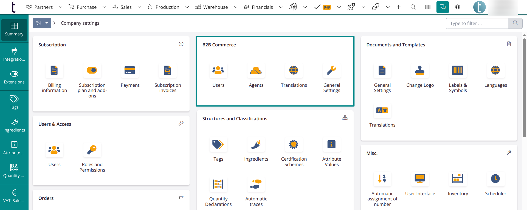
Task: Open the Scheduler clock icon
Action: pyautogui.click(x=495, y=179)
